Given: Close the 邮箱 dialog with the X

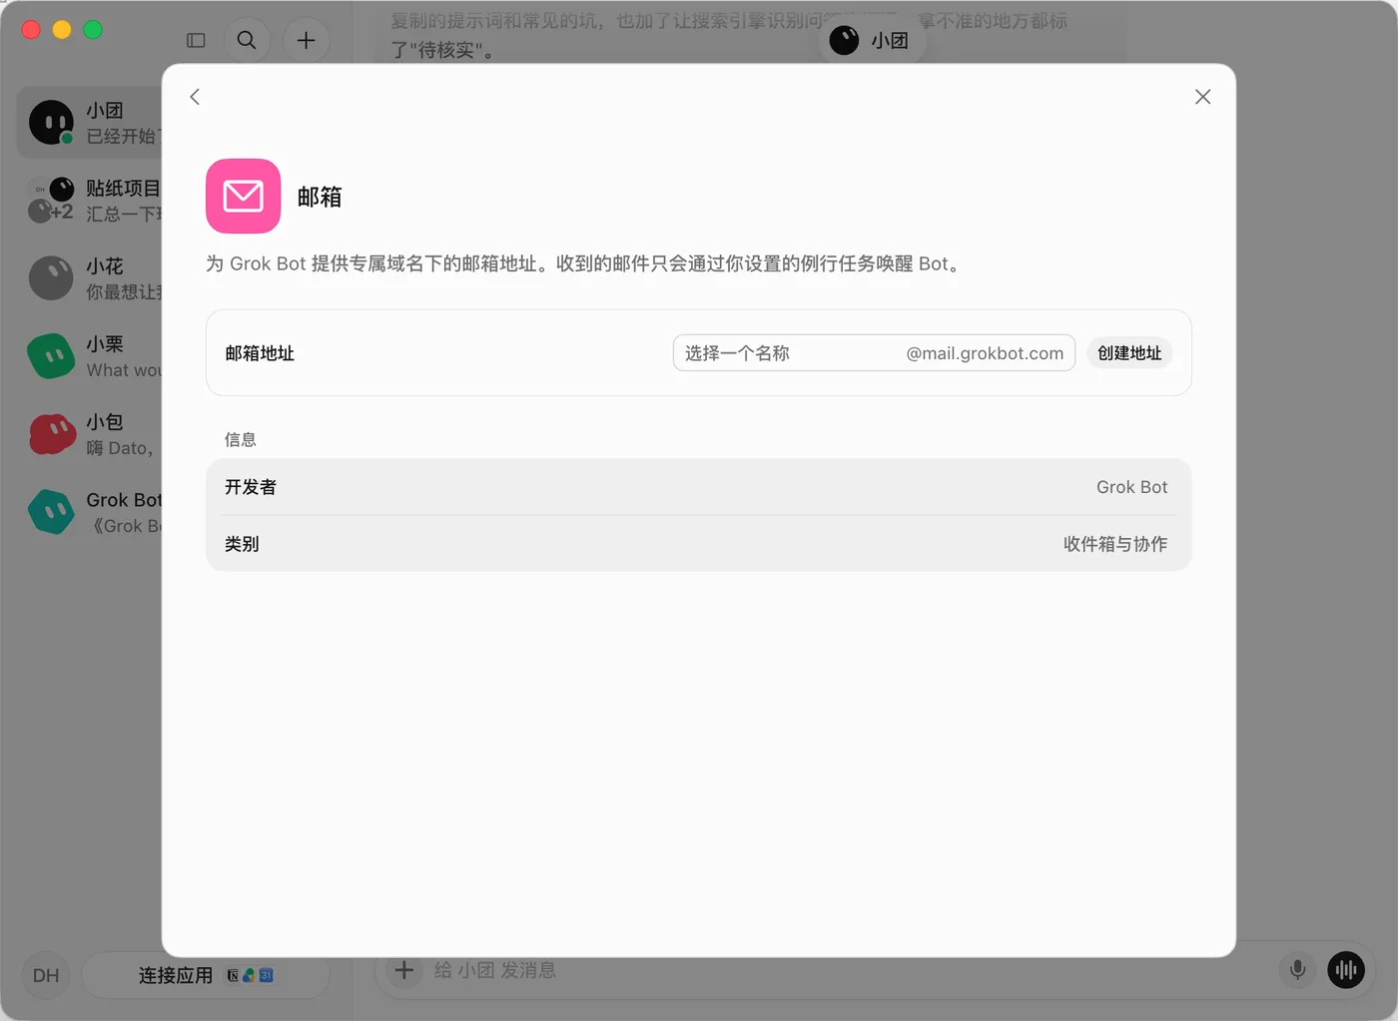Looking at the screenshot, I should click(1202, 97).
